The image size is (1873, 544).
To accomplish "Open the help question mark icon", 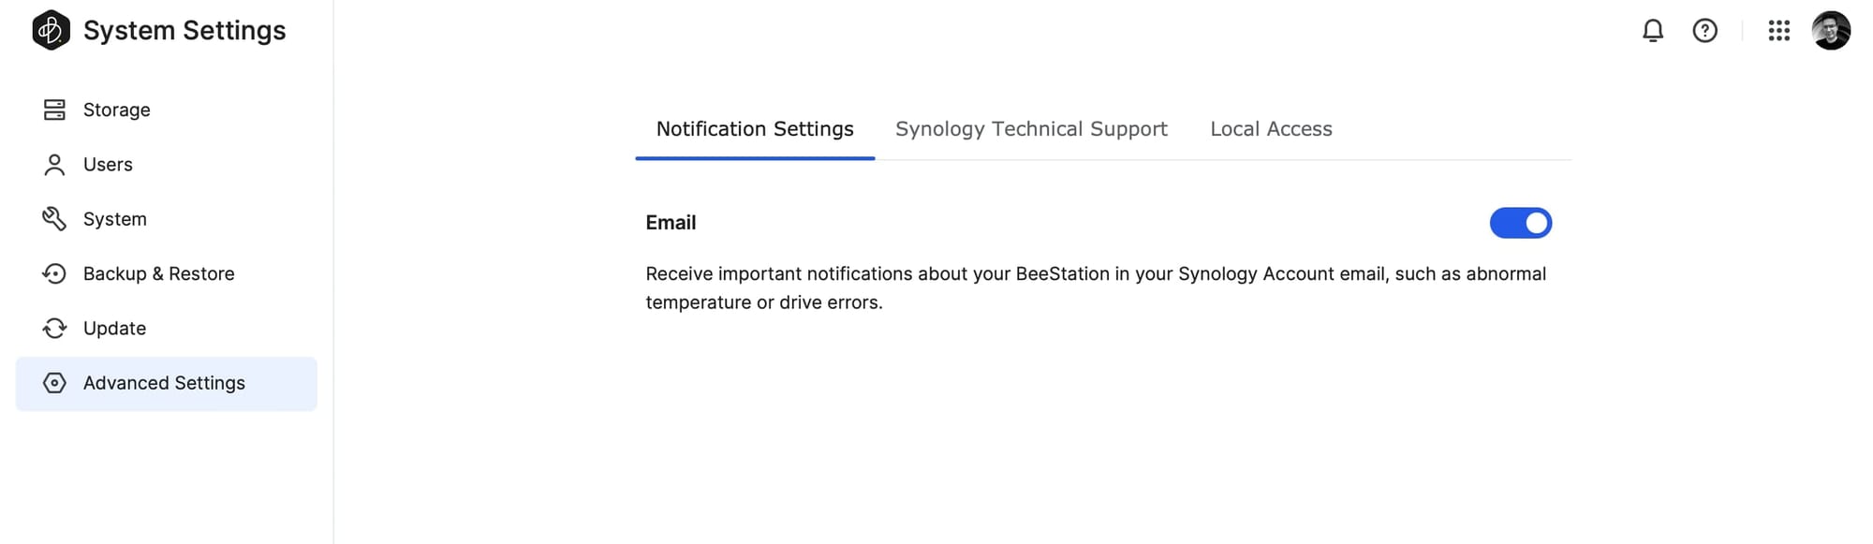I will pyautogui.click(x=1704, y=31).
